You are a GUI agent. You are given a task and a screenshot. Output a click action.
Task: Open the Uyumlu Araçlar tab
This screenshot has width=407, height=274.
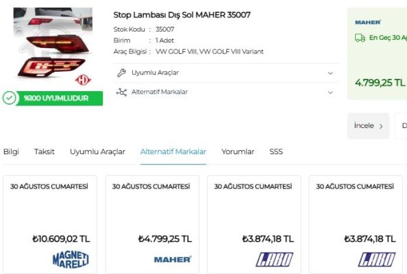pos(97,151)
